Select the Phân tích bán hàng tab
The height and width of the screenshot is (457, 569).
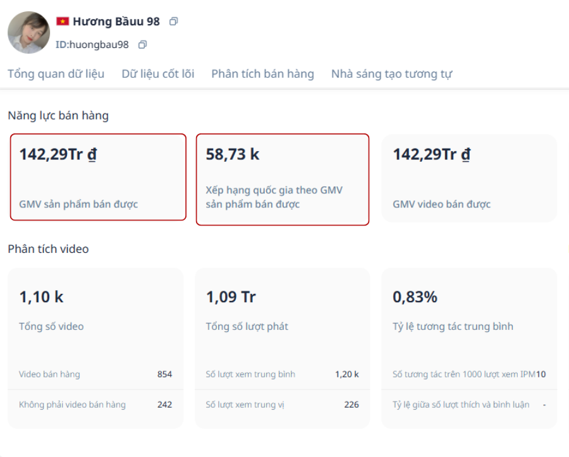(x=262, y=74)
